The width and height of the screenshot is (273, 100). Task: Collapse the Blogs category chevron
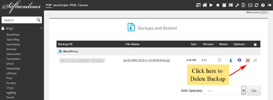pyautogui.click(x=41, y=28)
